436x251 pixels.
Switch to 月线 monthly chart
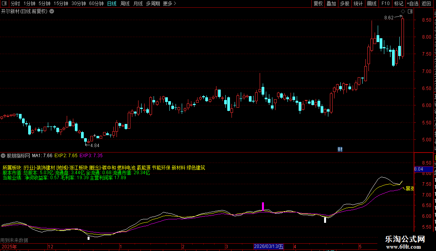tap(138, 3)
